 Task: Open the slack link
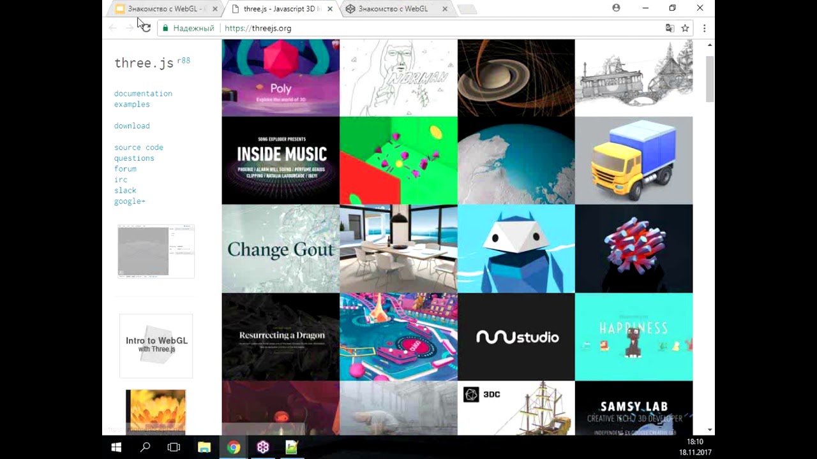pyautogui.click(x=125, y=191)
